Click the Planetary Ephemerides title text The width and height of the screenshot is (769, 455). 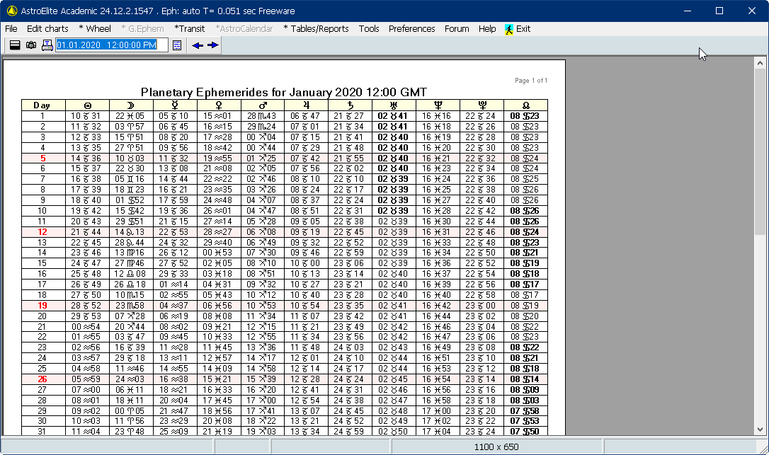click(x=283, y=92)
